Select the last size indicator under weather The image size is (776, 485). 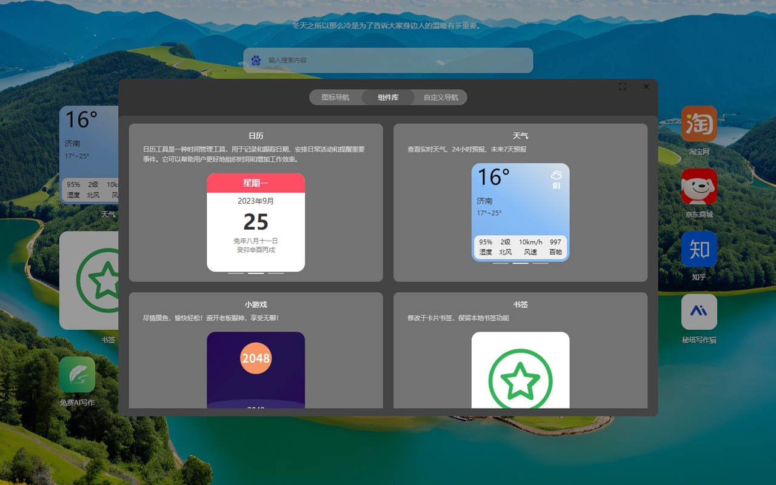[x=541, y=263]
